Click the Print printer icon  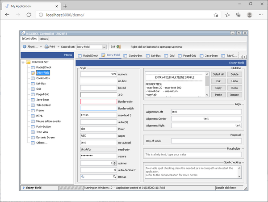coord(46,46)
